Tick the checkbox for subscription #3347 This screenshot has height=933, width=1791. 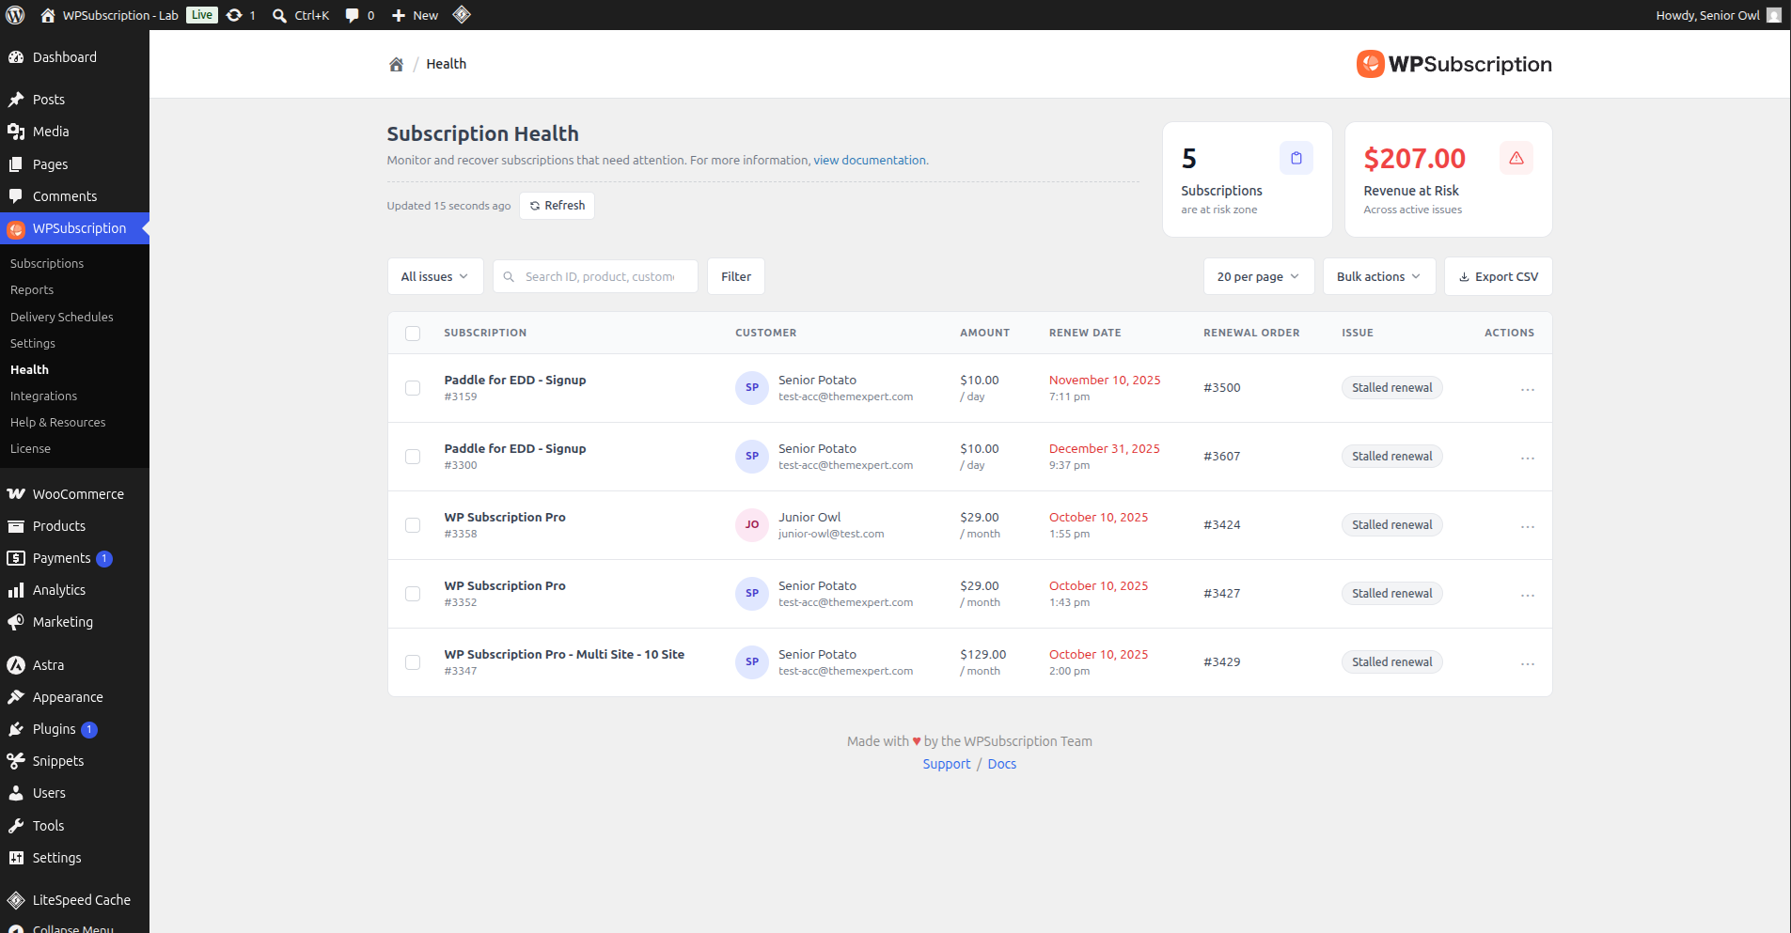pyautogui.click(x=413, y=662)
